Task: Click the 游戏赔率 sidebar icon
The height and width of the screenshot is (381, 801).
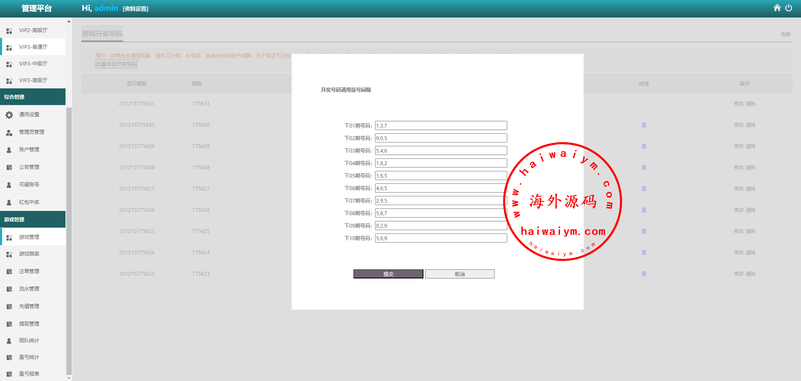Action: pos(9,254)
